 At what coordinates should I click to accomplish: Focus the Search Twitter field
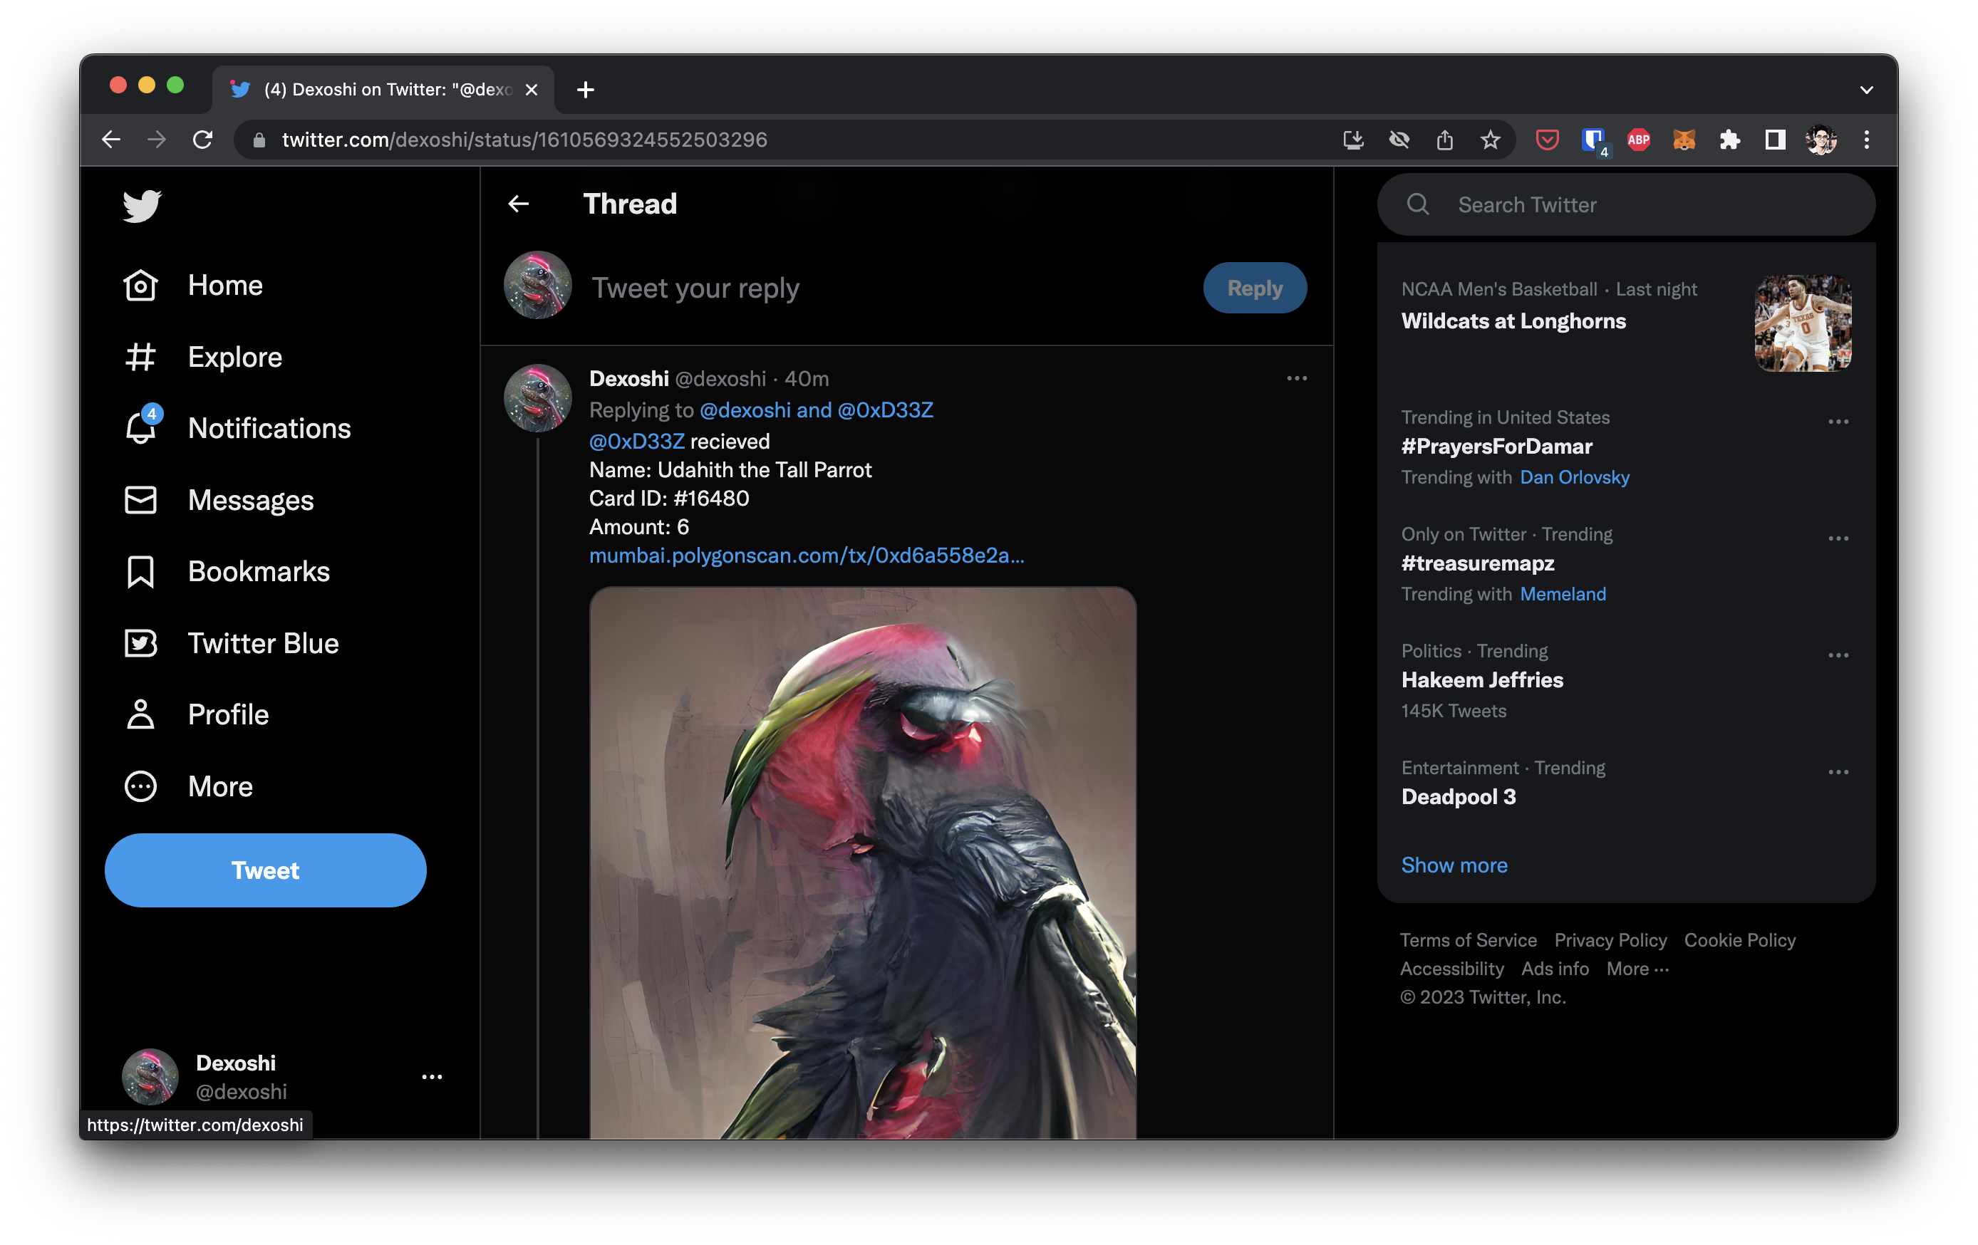(x=1625, y=204)
